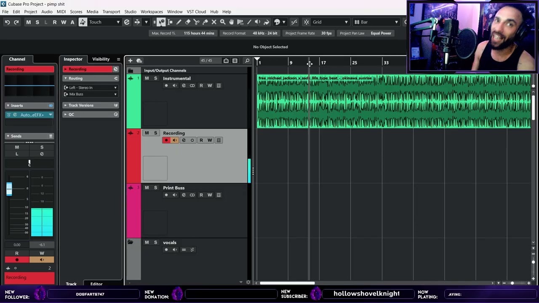Expand the Track Versions inspector section

point(91,105)
